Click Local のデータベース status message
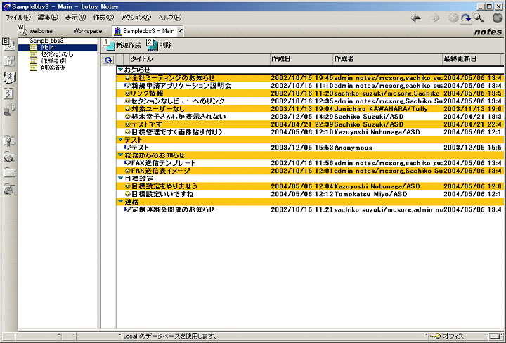The width and height of the screenshot is (506, 343). pyautogui.click(x=170, y=336)
